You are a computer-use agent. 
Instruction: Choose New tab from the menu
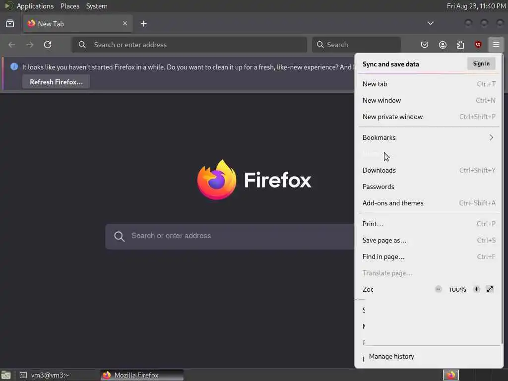429,84
